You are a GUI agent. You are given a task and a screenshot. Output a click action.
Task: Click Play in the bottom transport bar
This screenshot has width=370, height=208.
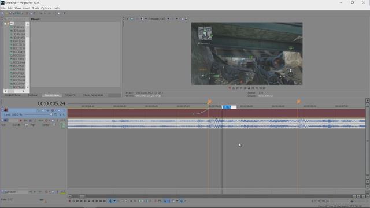click(81, 201)
